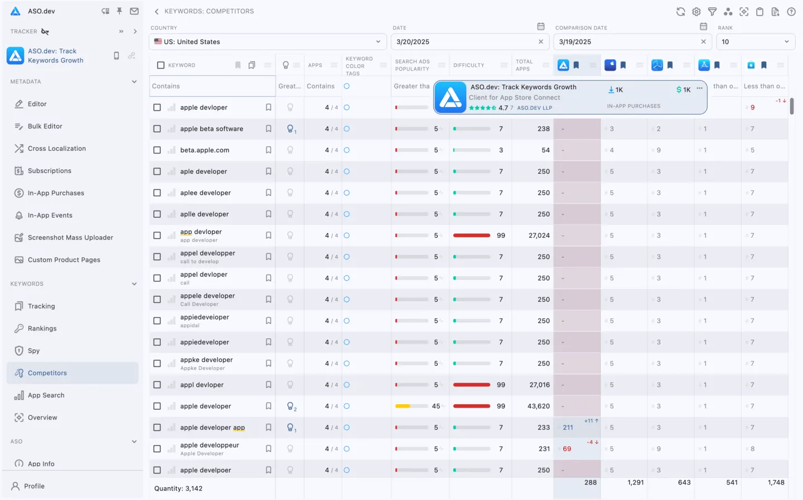Image resolution: width=803 pixels, height=500 pixels.
Task: Check the row for apple beta software
Action: (x=157, y=129)
